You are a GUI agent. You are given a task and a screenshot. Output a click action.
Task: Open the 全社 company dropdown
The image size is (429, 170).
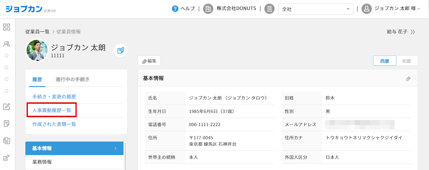tap(316, 9)
